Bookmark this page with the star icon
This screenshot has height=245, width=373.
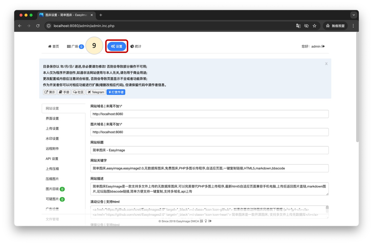[315, 26]
